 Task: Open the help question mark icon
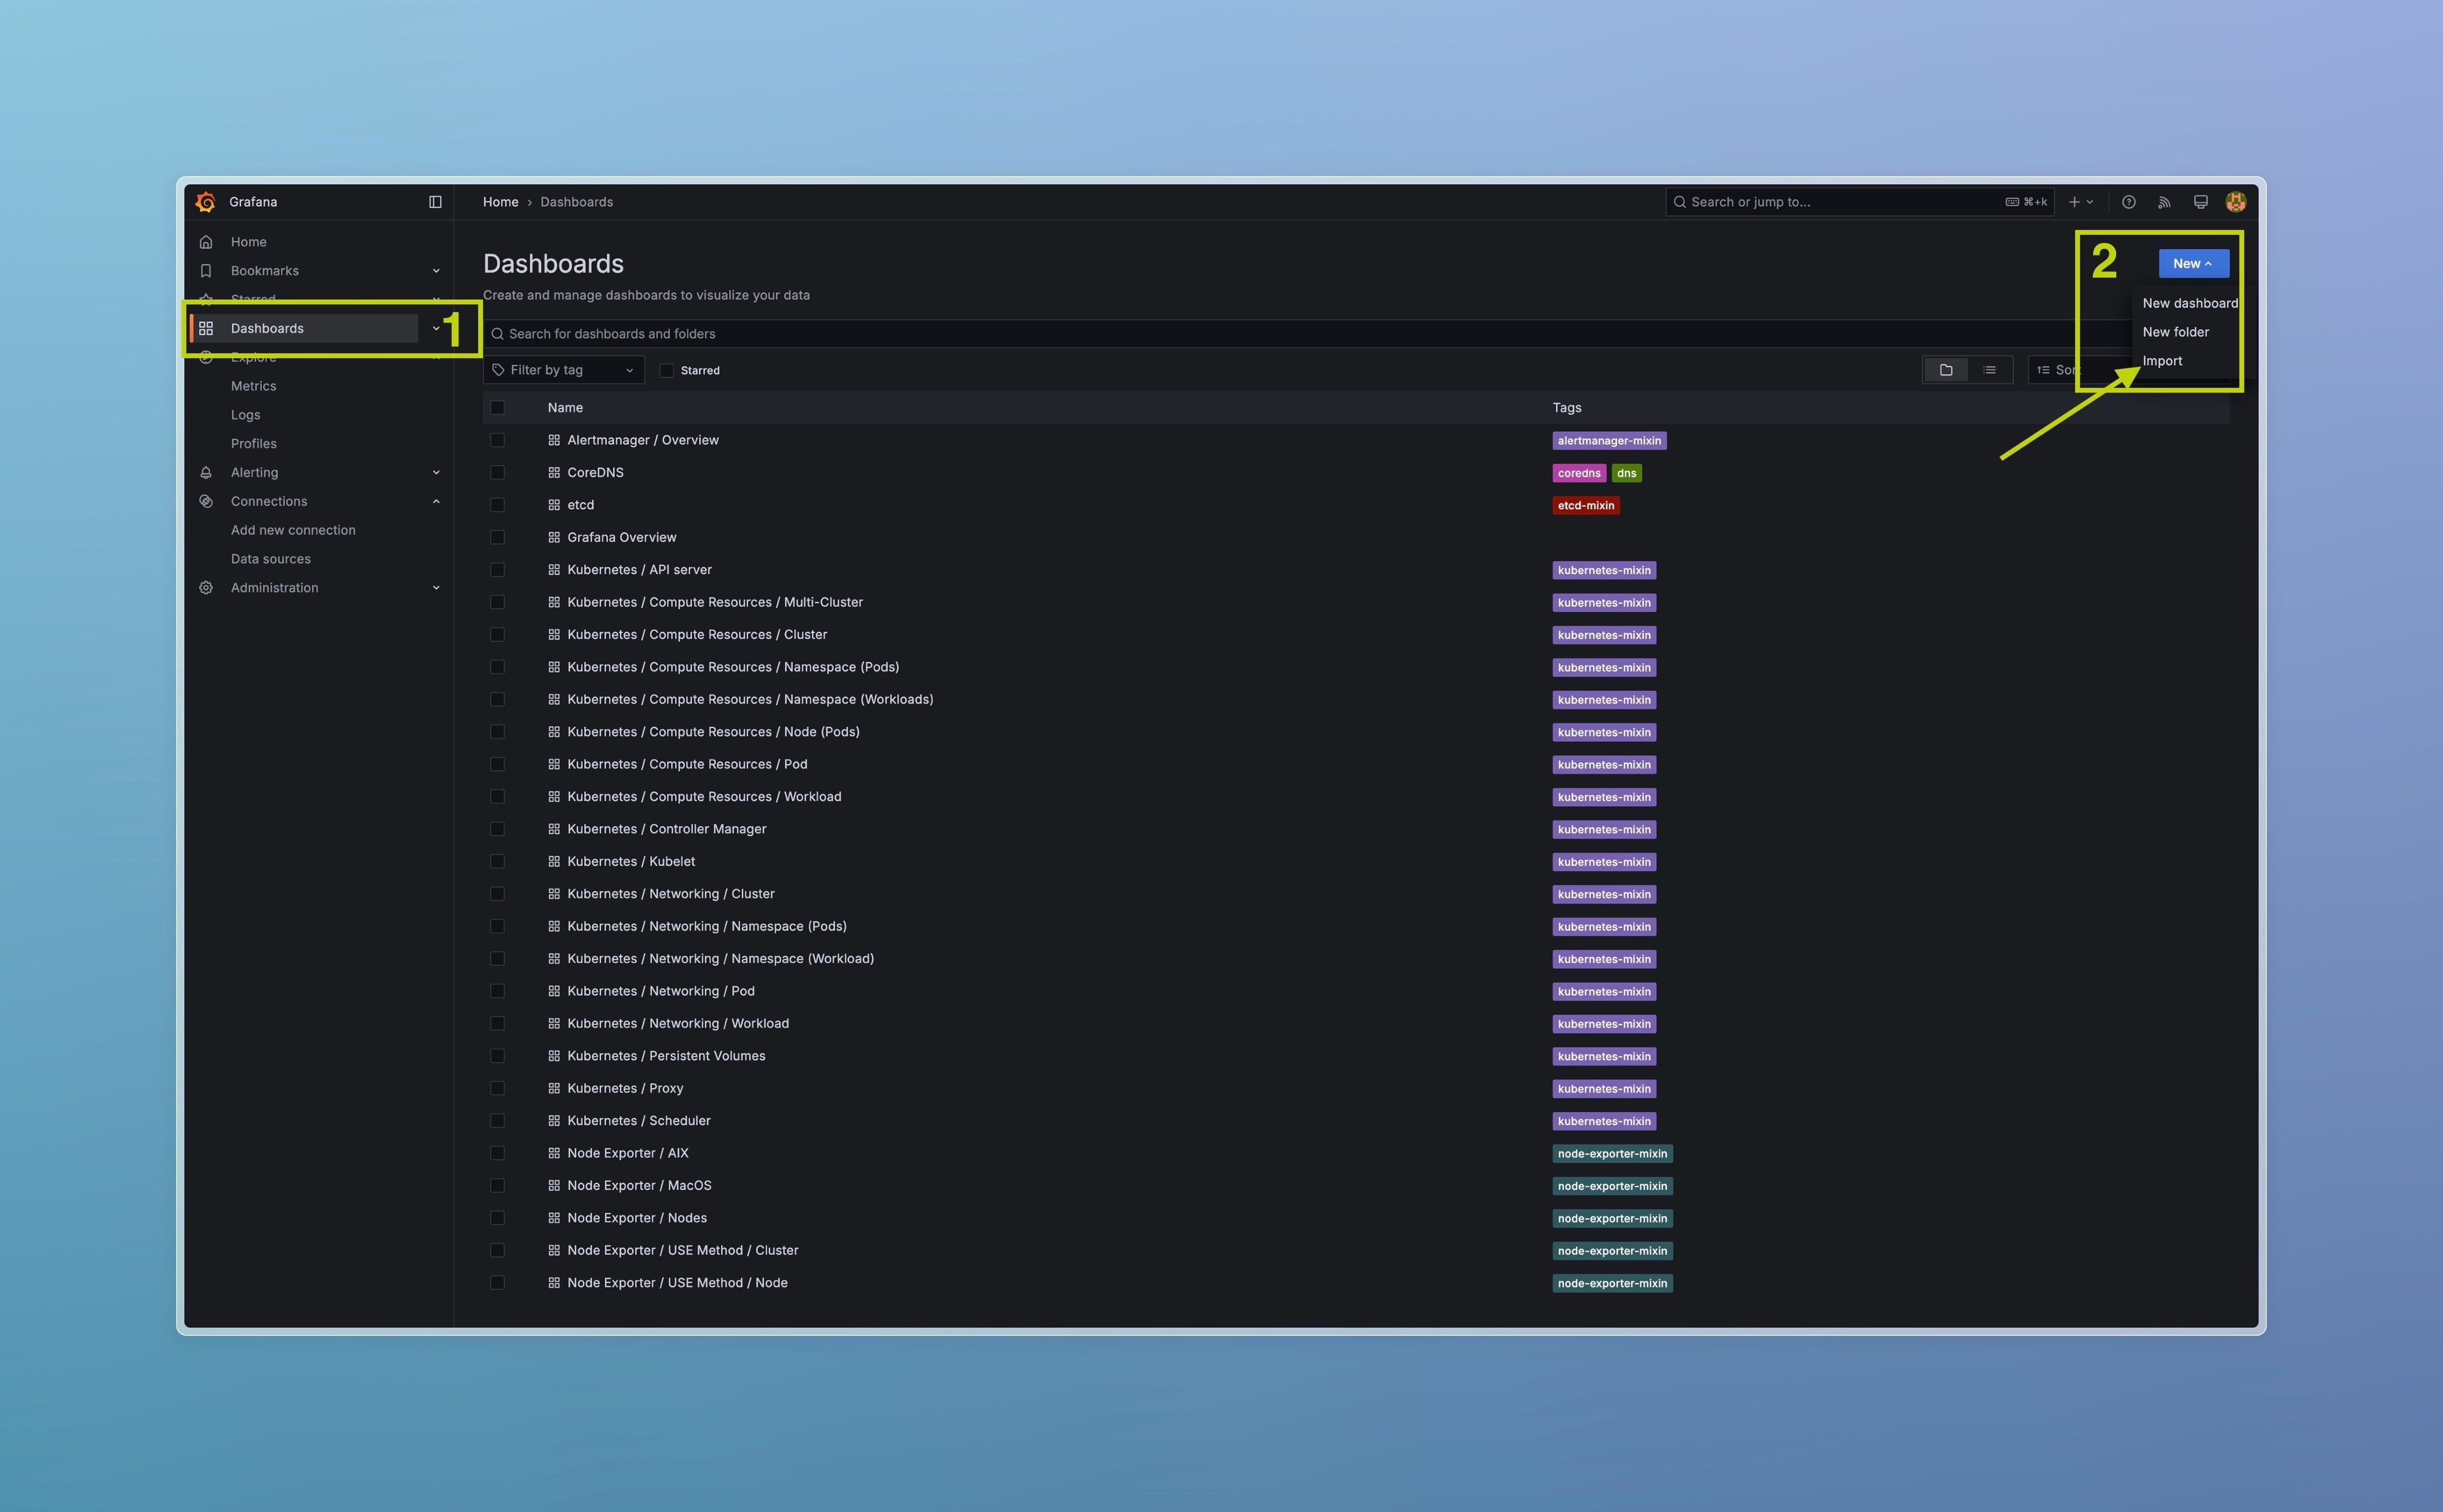2129,202
